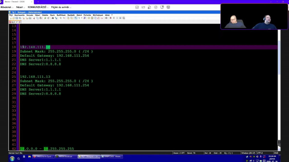Click the first remote-session toolbar icon

click(137, 7)
